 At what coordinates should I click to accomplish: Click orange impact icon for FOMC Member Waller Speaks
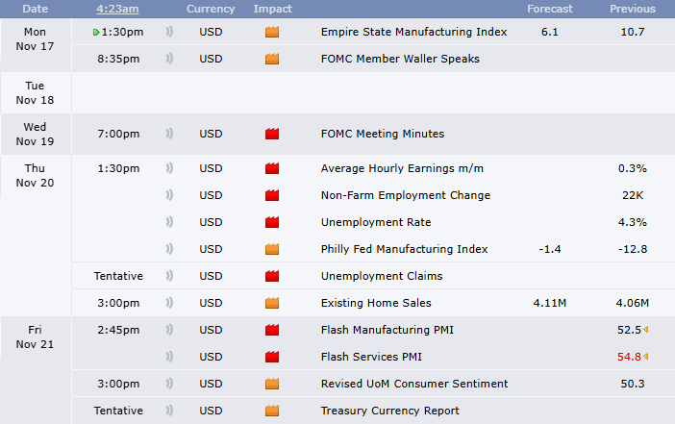[272, 59]
